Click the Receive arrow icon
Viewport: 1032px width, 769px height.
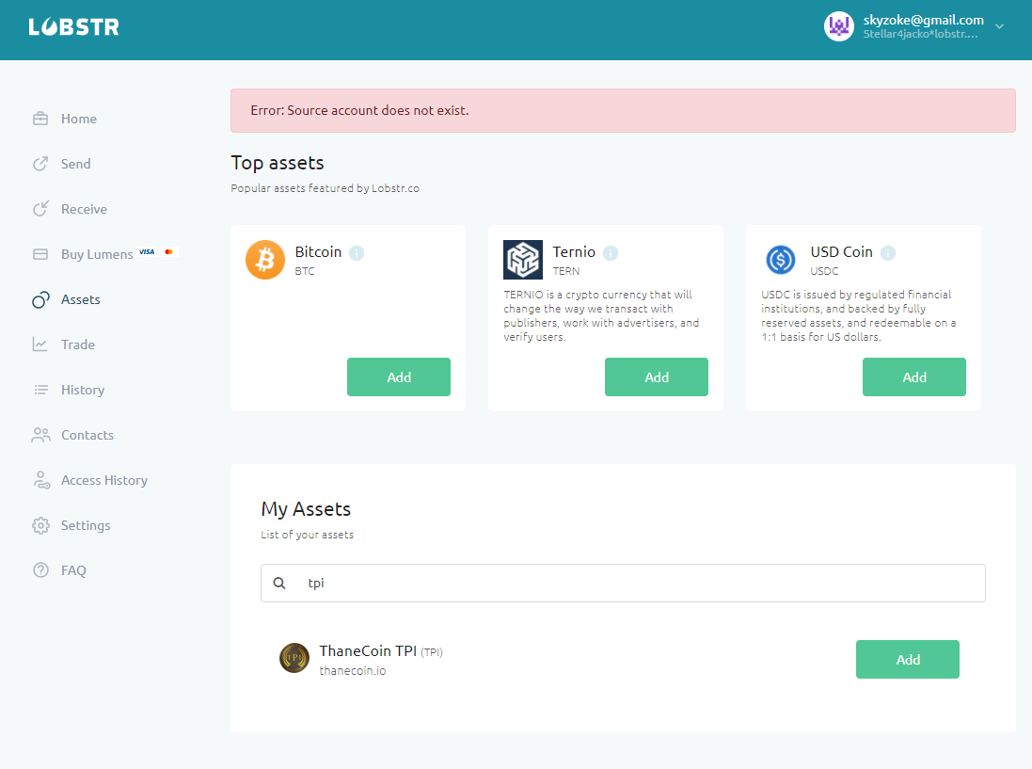(x=40, y=209)
